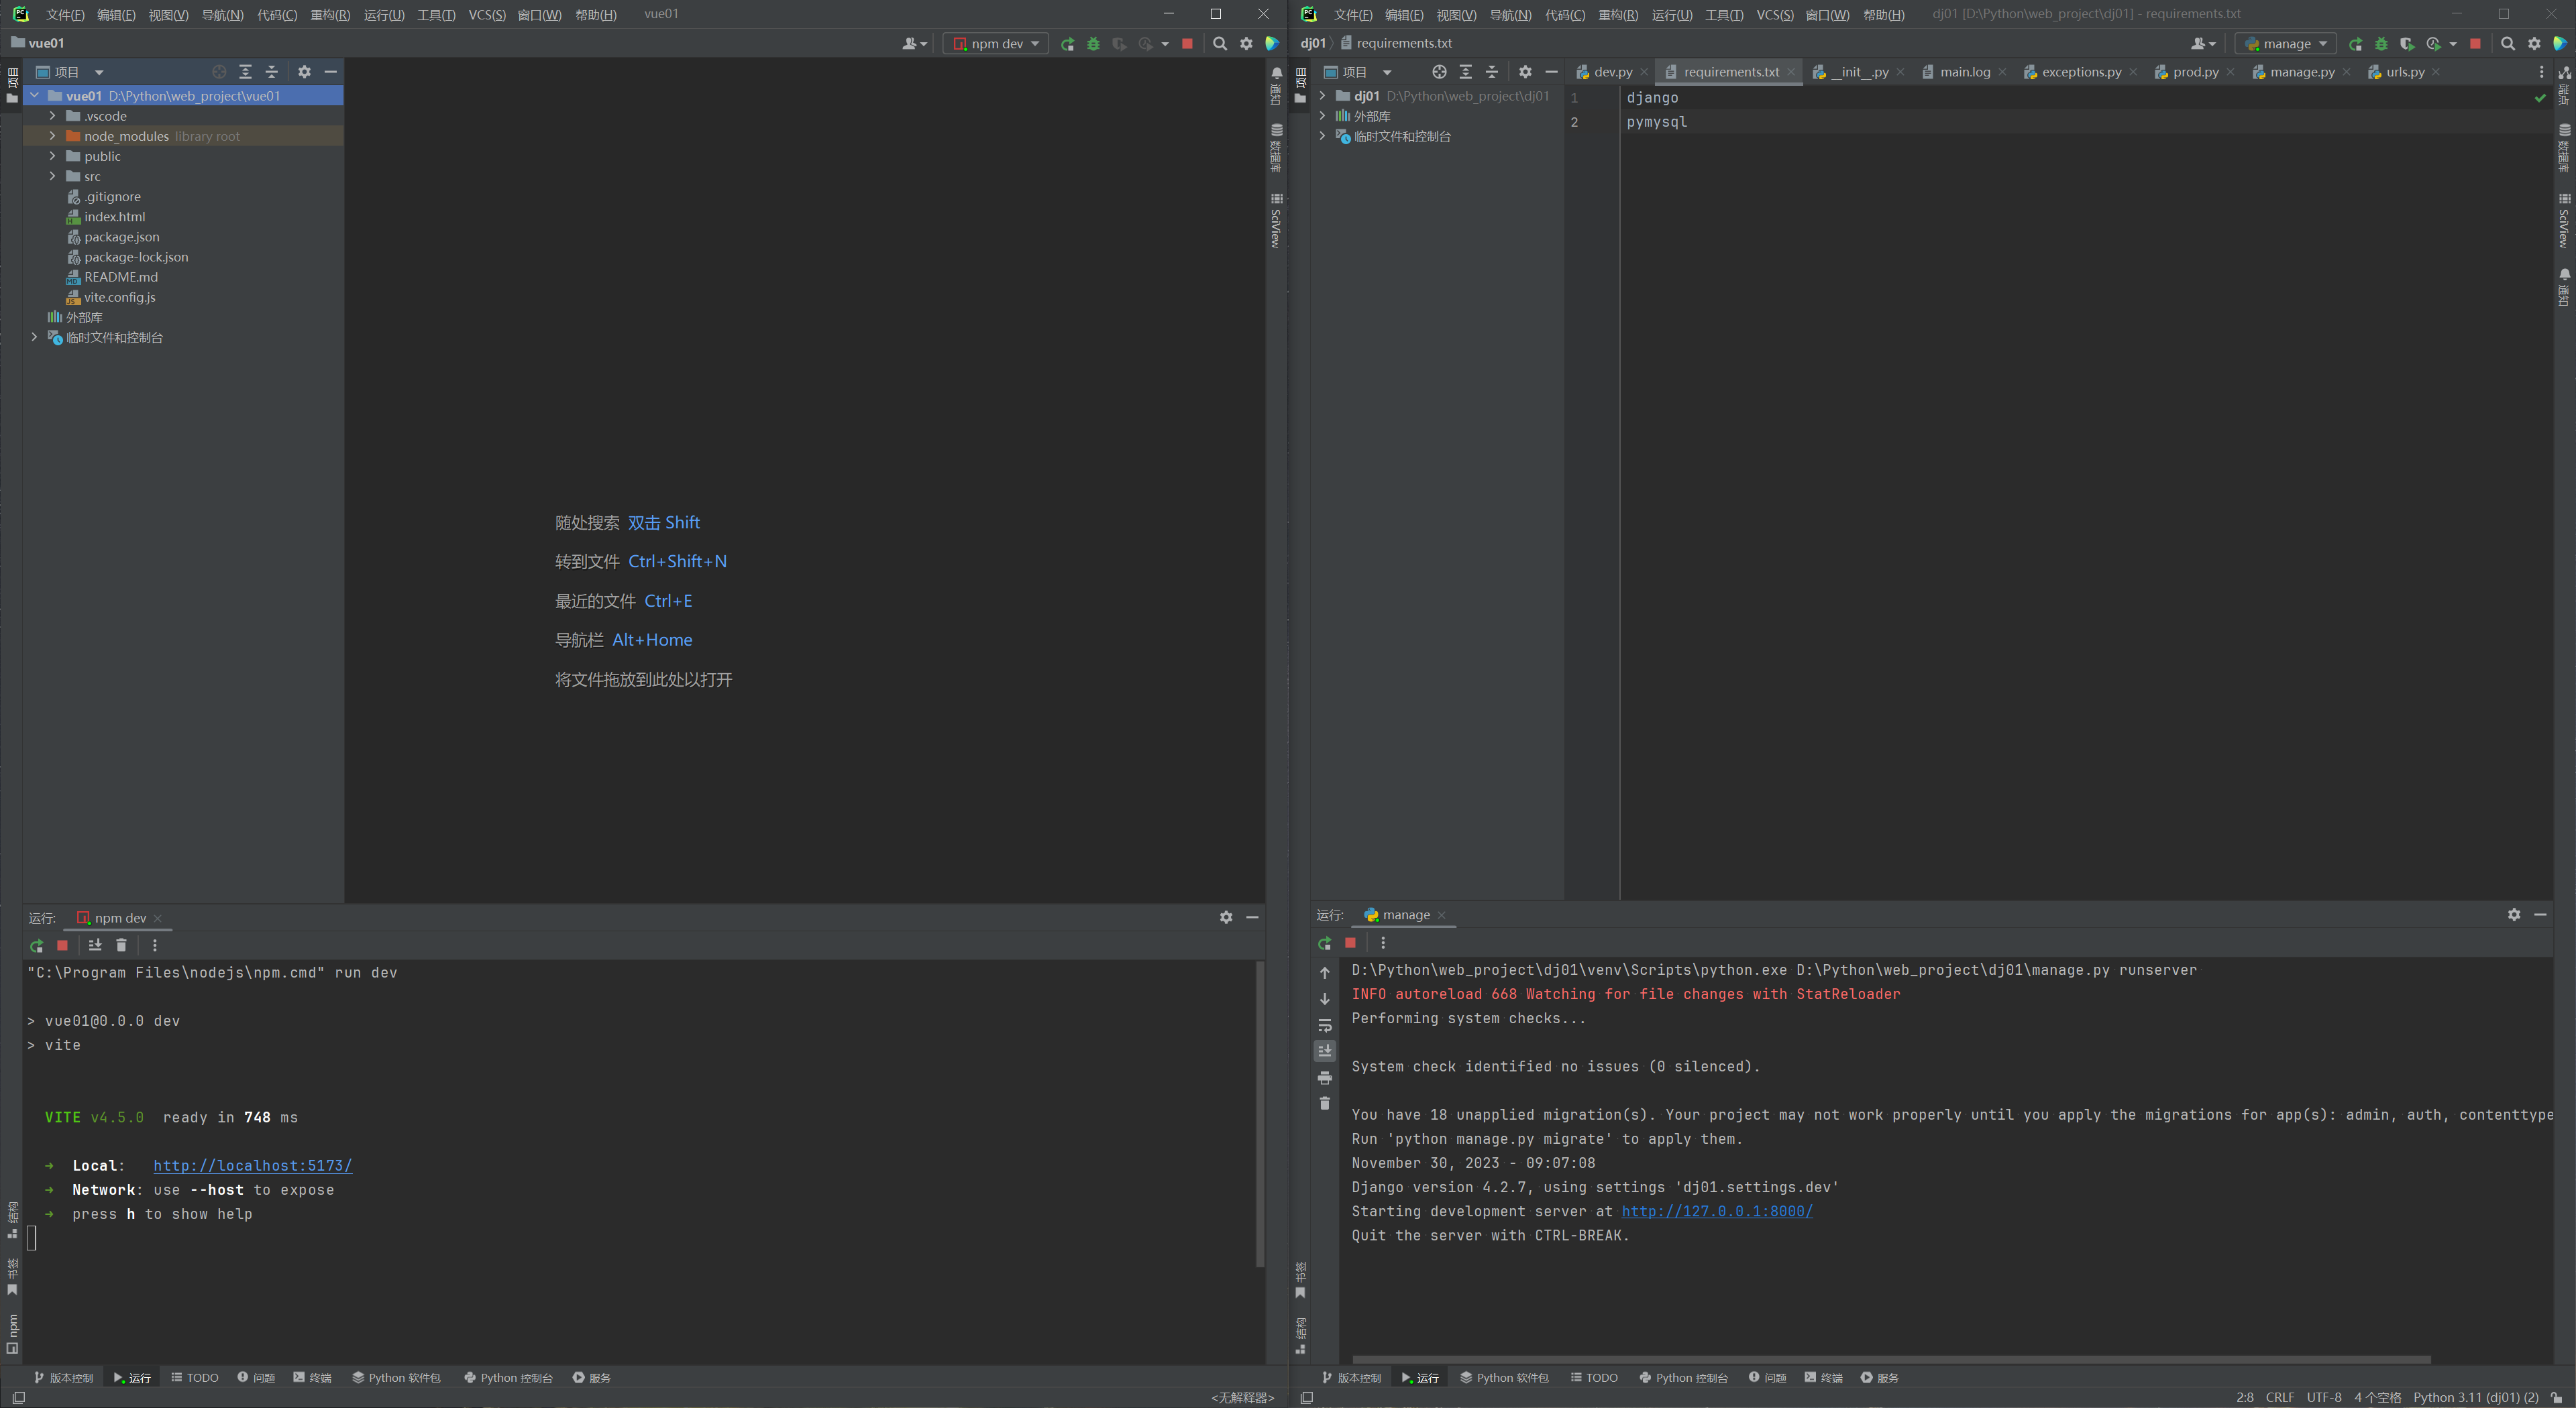Image resolution: width=2576 pixels, height=1408 pixels.
Task: Open IDE settings gear in the left toolbar
Action: 1246,44
